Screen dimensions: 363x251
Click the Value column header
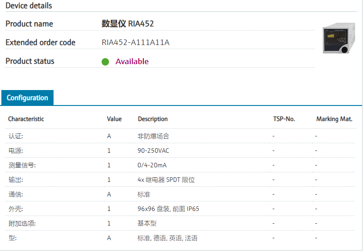(x=114, y=119)
